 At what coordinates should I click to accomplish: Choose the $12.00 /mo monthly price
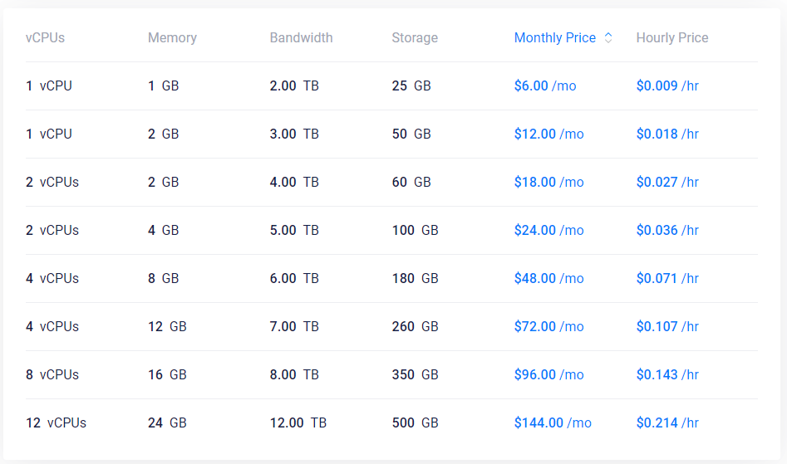[549, 134]
